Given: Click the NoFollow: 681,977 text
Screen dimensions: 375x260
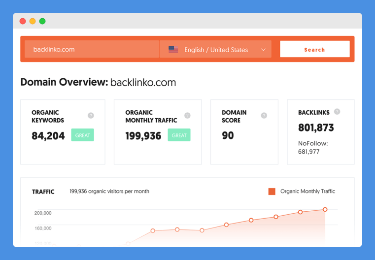Looking at the screenshot, I should (x=313, y=147).
